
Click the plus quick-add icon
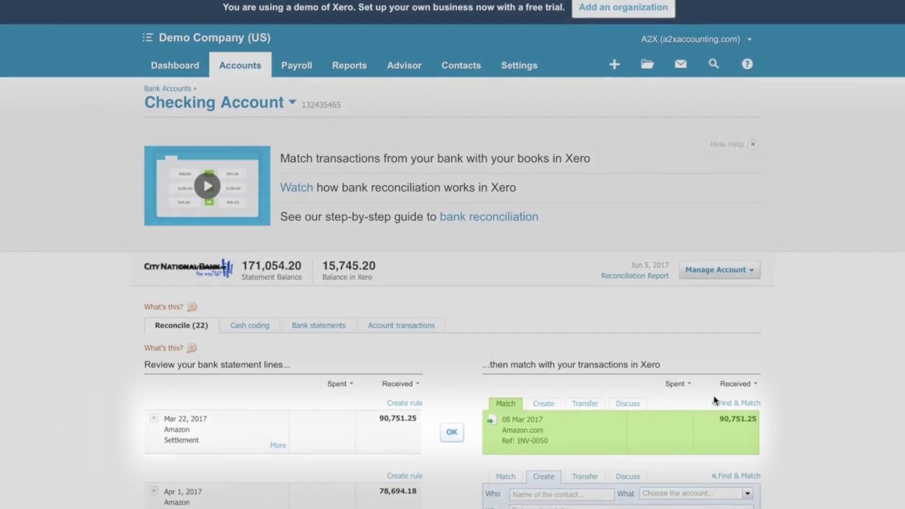coord(614,64)
